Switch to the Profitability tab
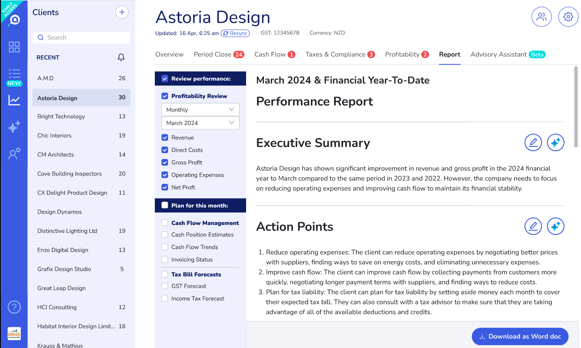581x348 pixels. click(407, 54)
